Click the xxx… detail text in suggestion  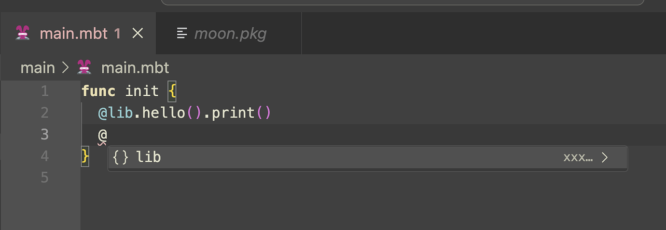point(578,157)
